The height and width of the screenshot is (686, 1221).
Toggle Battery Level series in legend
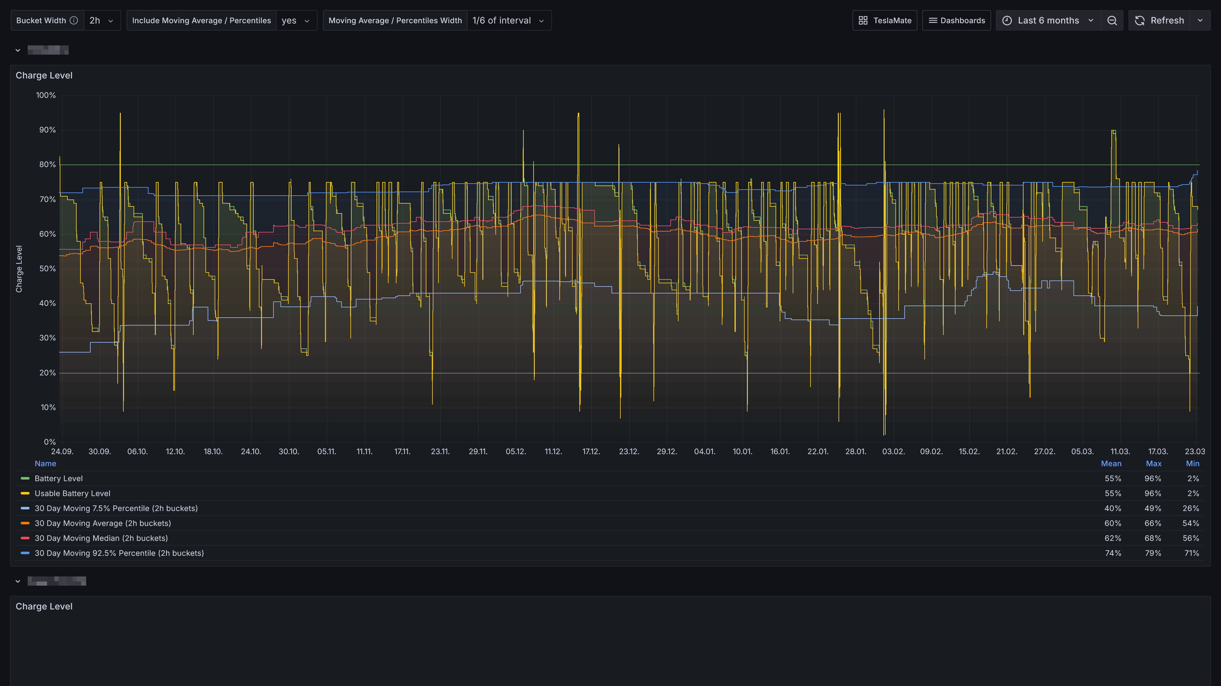point(58,479)
